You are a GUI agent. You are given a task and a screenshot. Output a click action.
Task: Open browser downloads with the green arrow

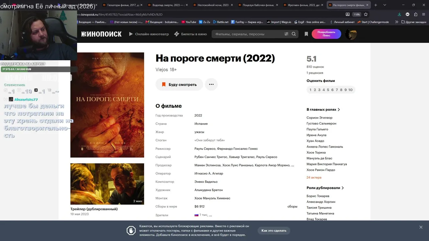coord(400,14)
